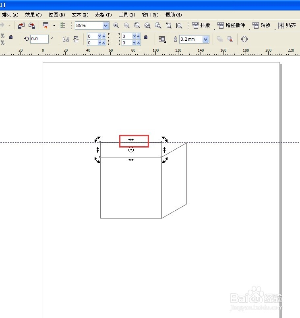Viewport: 300px width, 318px height.
Task: Open the 窗口(W) menu
Action: click(x=150, y=15)
